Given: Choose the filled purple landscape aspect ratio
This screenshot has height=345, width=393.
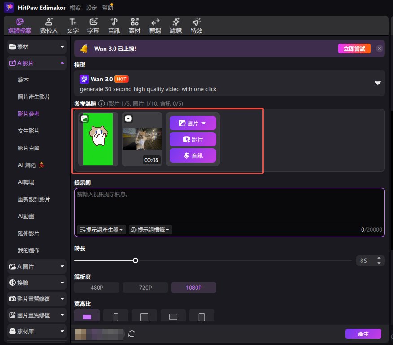Looking at the screenshot, I should point(87,316).
